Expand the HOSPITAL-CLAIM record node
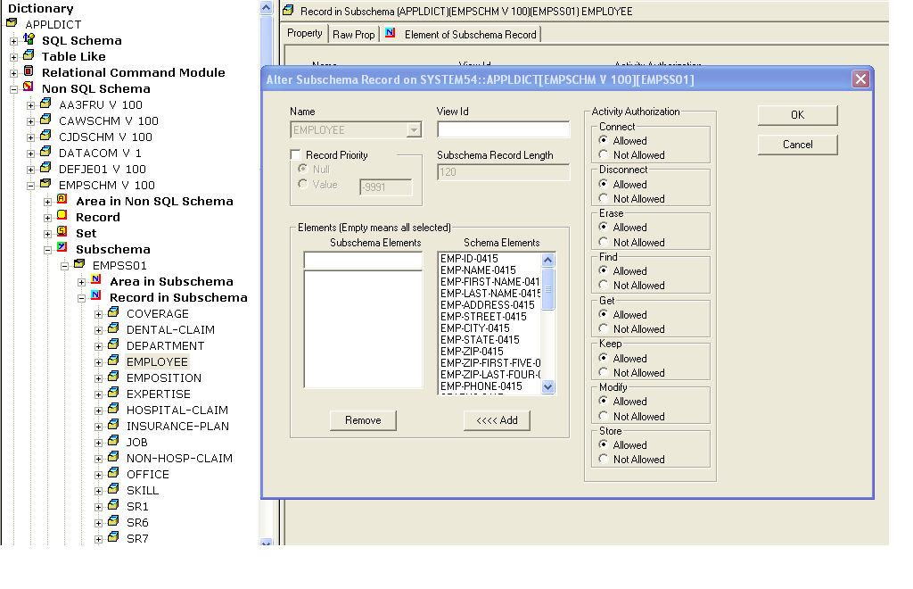Screen dimensions: 913x589 (99, 410)
